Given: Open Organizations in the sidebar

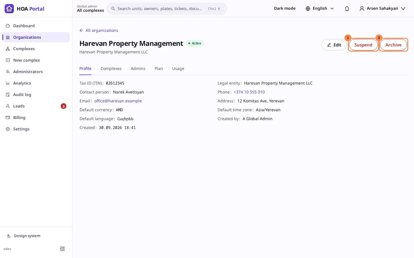Looking at the screenshot, I should (x=36, y=37).
